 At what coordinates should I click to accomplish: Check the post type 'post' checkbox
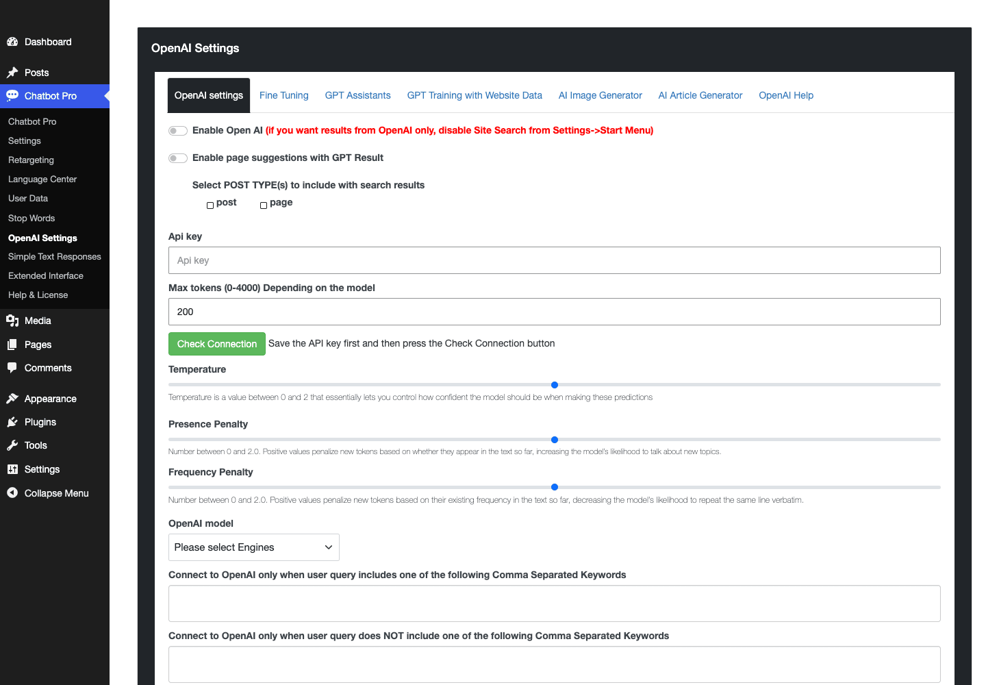click(210, 206)
